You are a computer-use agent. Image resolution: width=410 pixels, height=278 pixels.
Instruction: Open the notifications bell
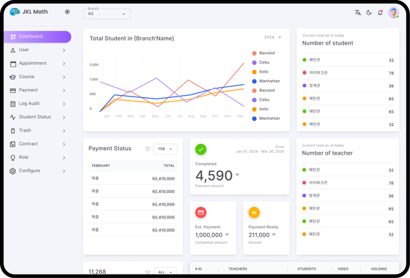pos(380,12)
